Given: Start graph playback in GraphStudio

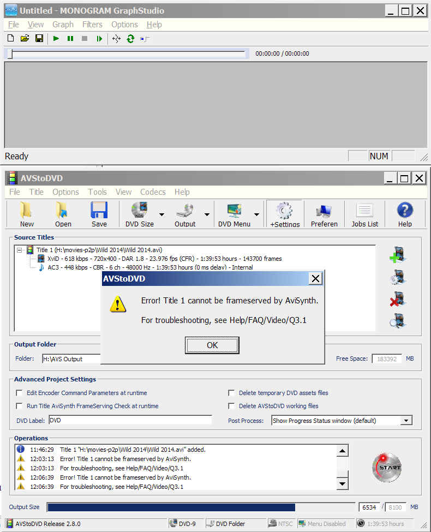Looking at the screenshot, I should [x=56, y=39].
